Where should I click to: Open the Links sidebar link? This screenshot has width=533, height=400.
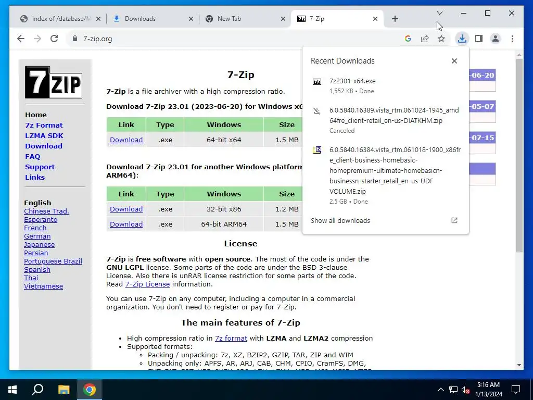[35, 177]
